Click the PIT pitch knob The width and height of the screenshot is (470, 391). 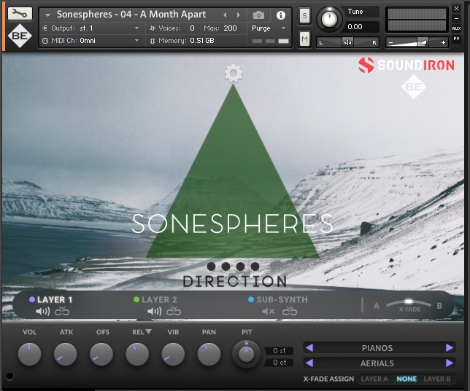[x=247, y=354]
